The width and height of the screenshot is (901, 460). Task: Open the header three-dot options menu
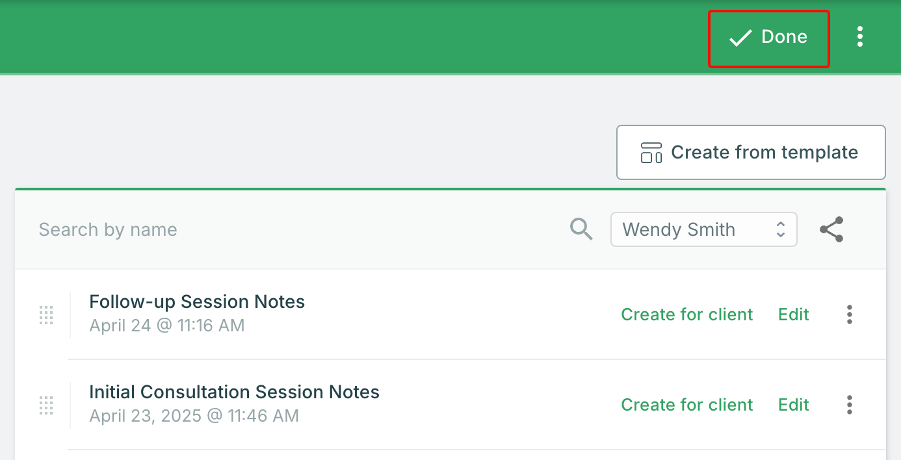[860, 37]
